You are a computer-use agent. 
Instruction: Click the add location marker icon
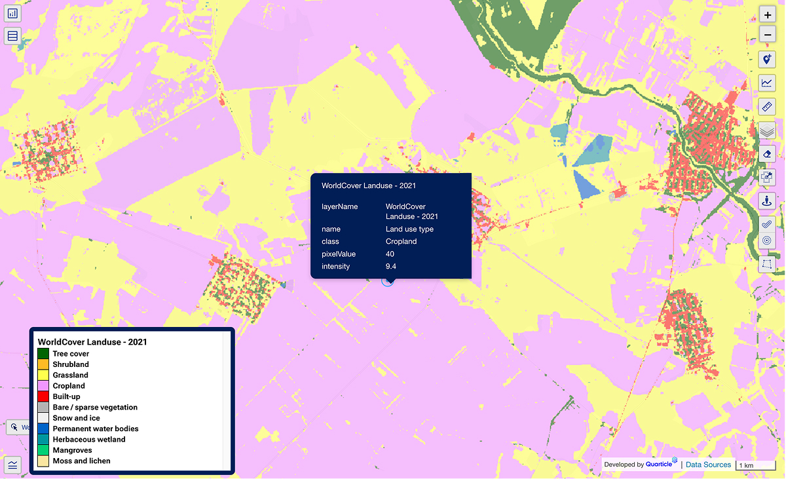point(766,59)
